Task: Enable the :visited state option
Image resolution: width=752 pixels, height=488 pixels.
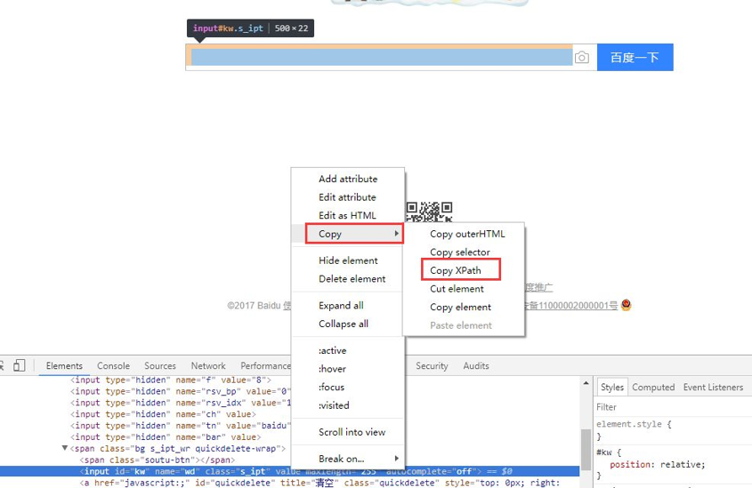Action: point(334,405)
